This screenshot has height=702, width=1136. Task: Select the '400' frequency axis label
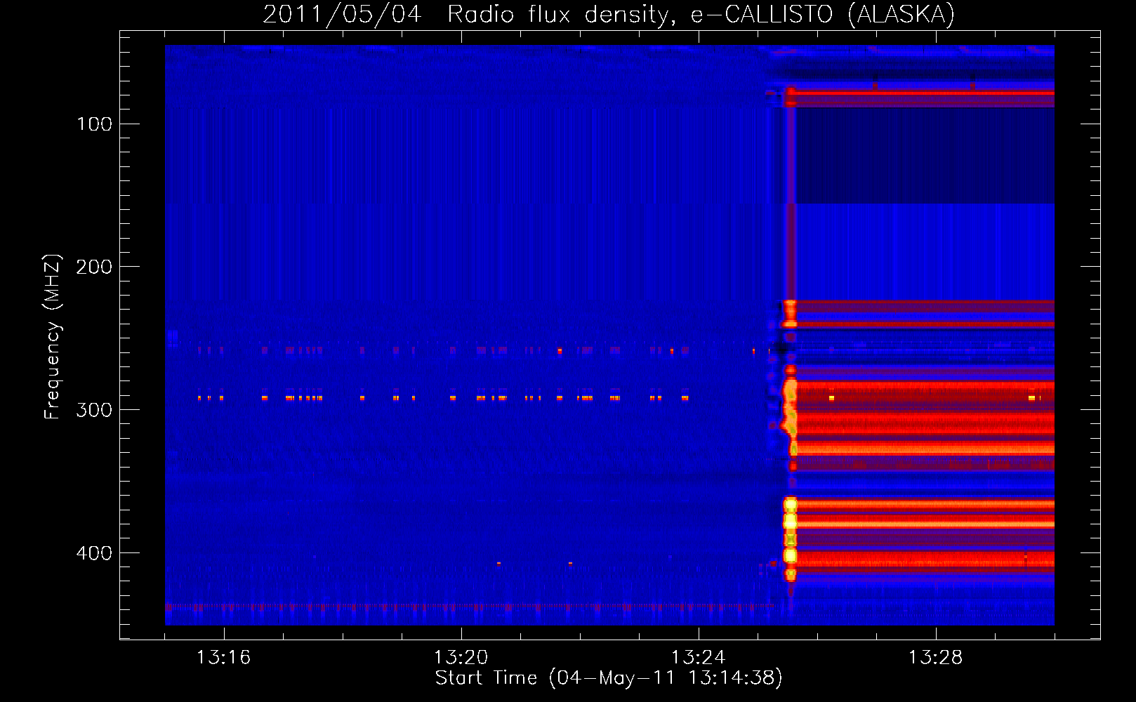(x=94, y=553)
